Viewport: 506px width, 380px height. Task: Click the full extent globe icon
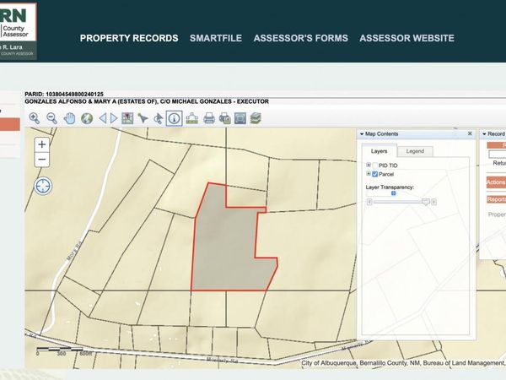[x=86, y=118]
